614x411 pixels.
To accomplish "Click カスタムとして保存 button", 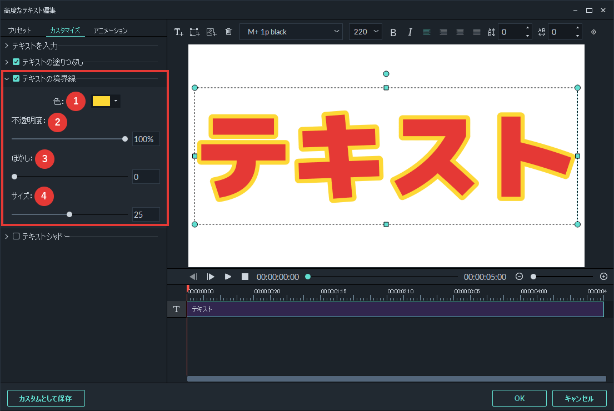I will pyautogui.click(x=46, y=398).
